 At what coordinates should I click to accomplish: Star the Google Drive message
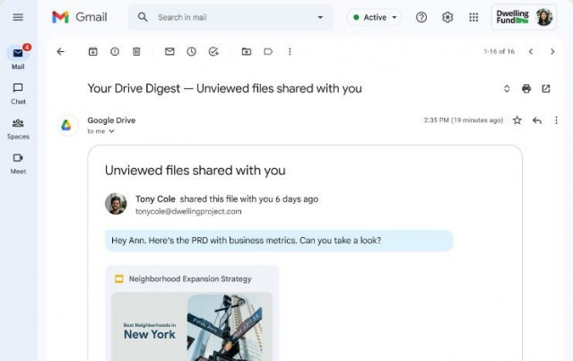[x=517, y=120]
